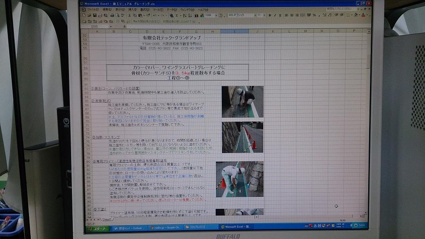
Task: Save the workbook with the floppy icon
Action: 95,15
